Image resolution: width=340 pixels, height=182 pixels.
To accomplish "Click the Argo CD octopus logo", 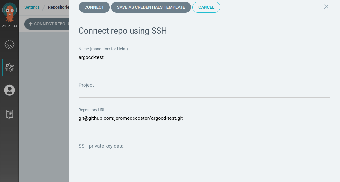I will pos(10,12).
